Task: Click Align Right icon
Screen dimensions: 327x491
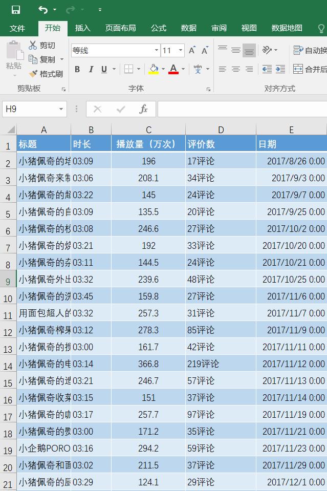Action: 249,69
